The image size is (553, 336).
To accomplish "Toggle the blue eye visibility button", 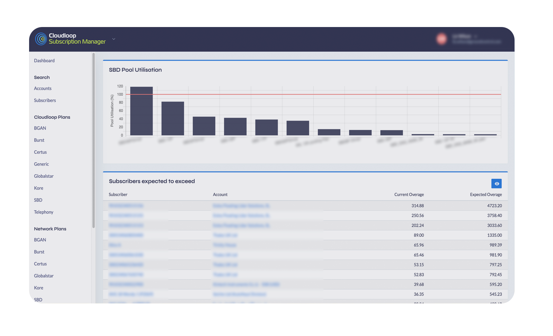I will [496, 184].
